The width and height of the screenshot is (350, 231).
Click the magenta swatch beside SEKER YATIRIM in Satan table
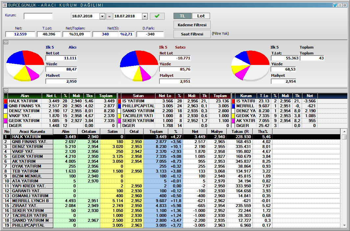pos(119,121)
